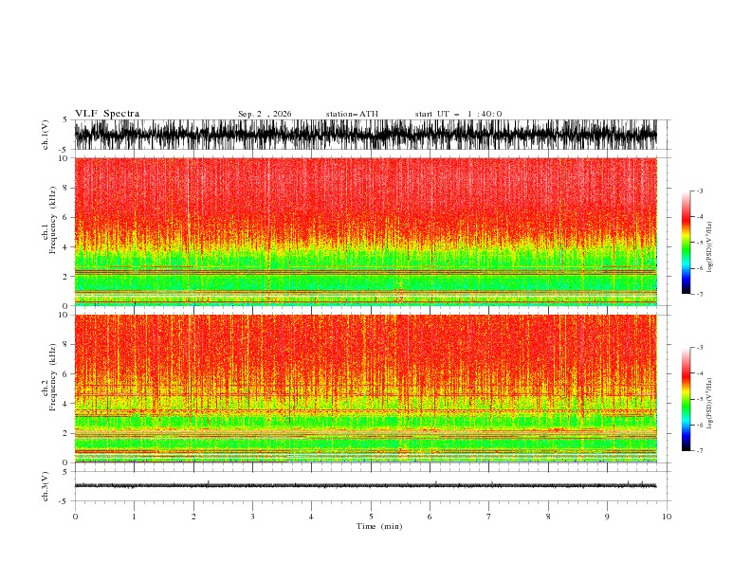Click the ch.3(V) axis label
Image resolution: width=751 pixels, height=580 pixels.
coord(46,486)
